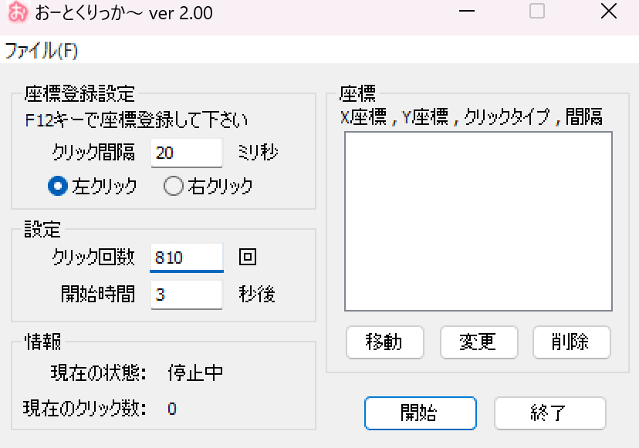Choose the 右クリック radio option
Viewport: 639px width, 448px height.
click(x=173, y=186)
